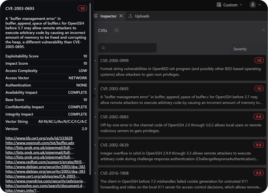
Task: Click the Exploitability Score row label
Action: pyautogui.click(x=22, y=56)
